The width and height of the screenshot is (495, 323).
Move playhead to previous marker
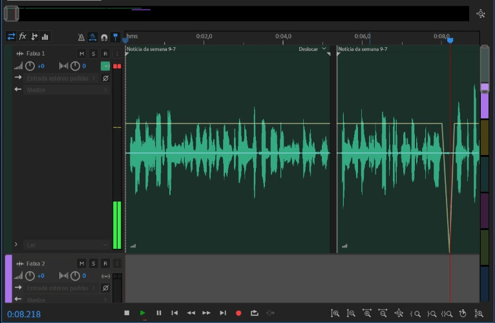tap(174, 313)
